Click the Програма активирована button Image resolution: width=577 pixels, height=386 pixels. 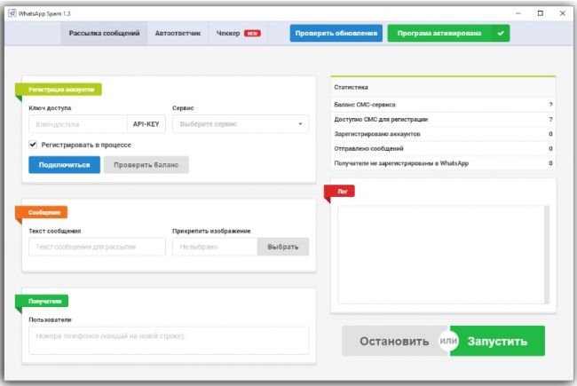coord(448,33)
